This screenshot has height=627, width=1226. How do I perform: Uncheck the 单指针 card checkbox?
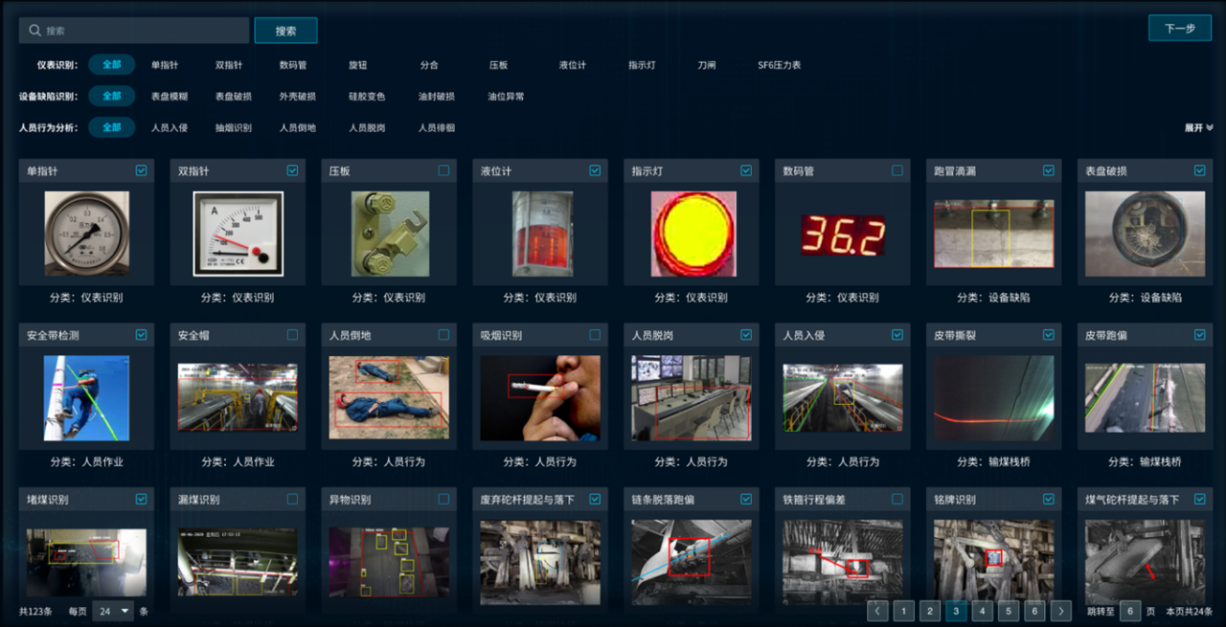[142, 170]
